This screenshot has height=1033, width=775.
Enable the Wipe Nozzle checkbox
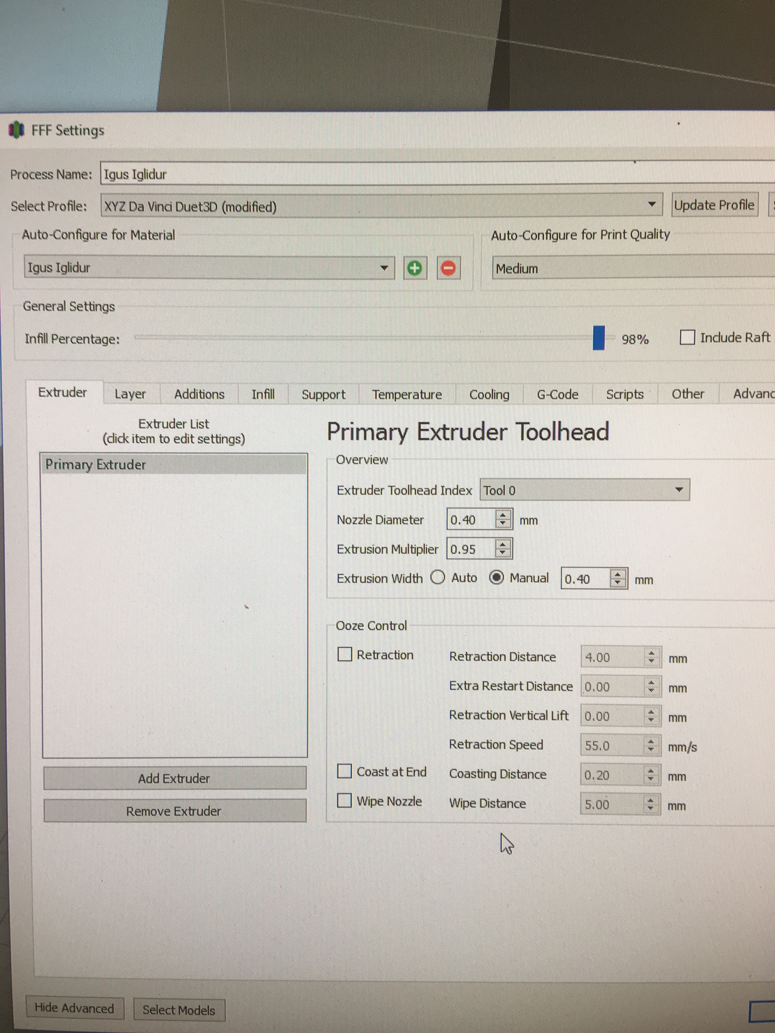pos(345,800)
